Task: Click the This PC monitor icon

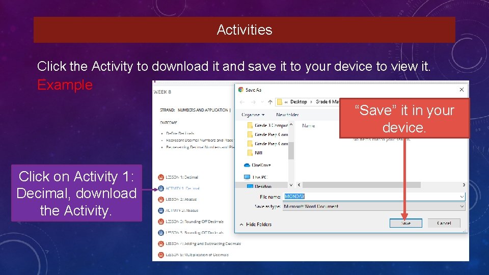Action: (247, 177)
